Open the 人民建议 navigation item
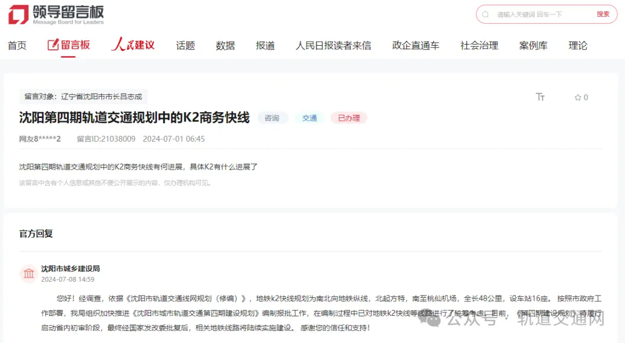This screenshot has height=343, width=625. click(x=133, y=45)
